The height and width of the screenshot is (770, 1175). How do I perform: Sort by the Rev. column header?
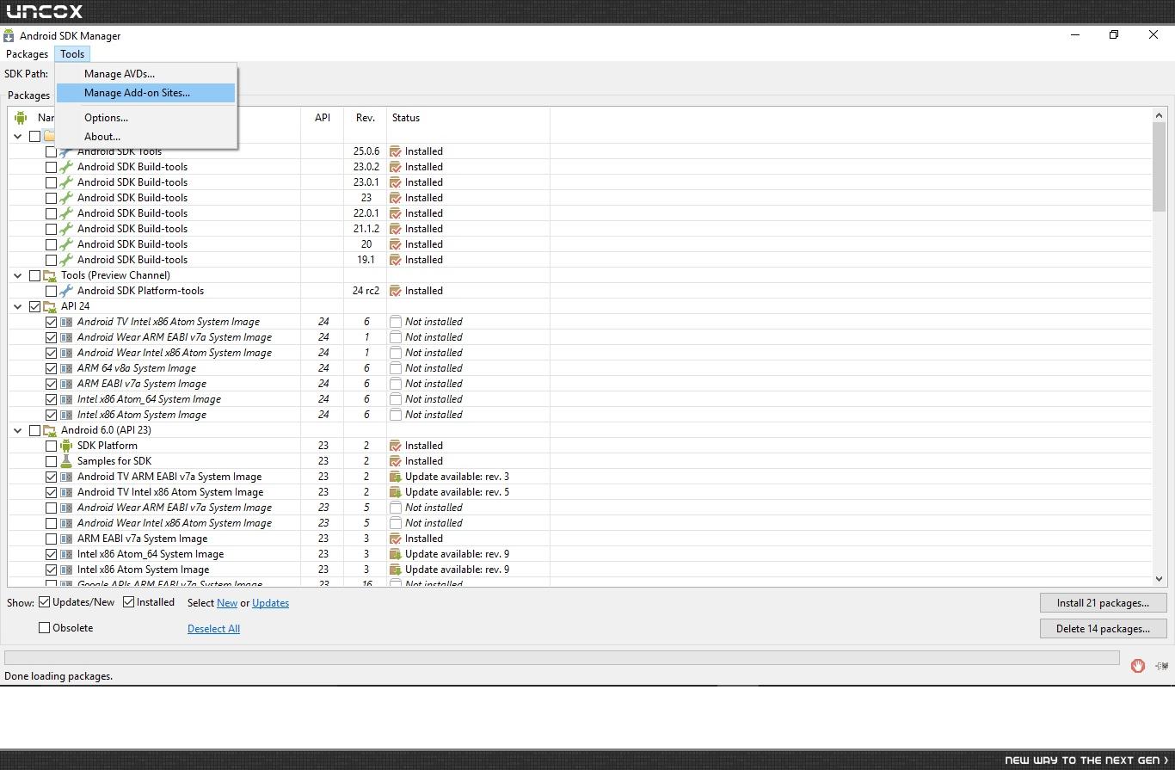coord(366,118)
